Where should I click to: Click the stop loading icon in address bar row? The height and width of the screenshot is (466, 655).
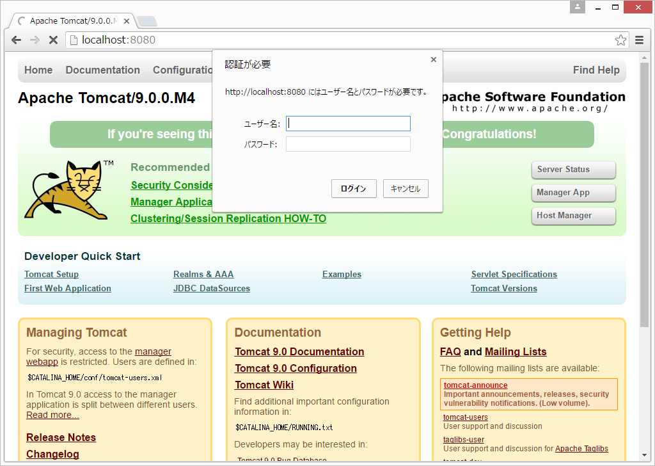[53, 40]
